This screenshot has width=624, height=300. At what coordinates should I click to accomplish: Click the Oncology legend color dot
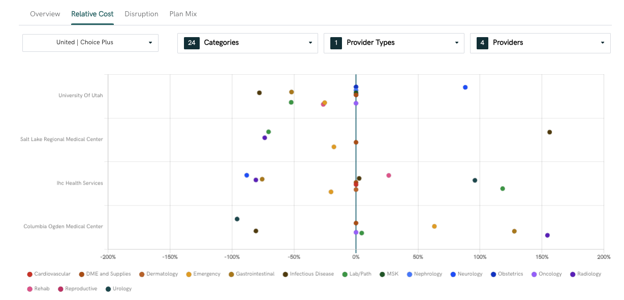point(534,274)
